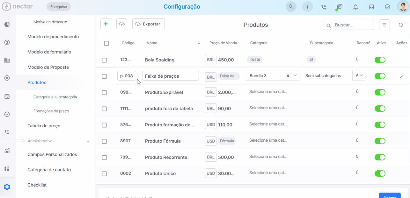Open the filter list icon
This screenshot has height=198, width=410.
[x=384, y=25]
